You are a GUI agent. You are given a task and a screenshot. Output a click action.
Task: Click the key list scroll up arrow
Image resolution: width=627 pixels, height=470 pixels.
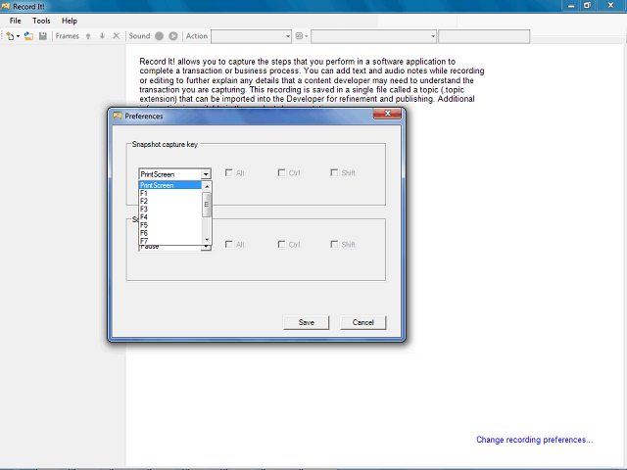[x=207, y=186]
